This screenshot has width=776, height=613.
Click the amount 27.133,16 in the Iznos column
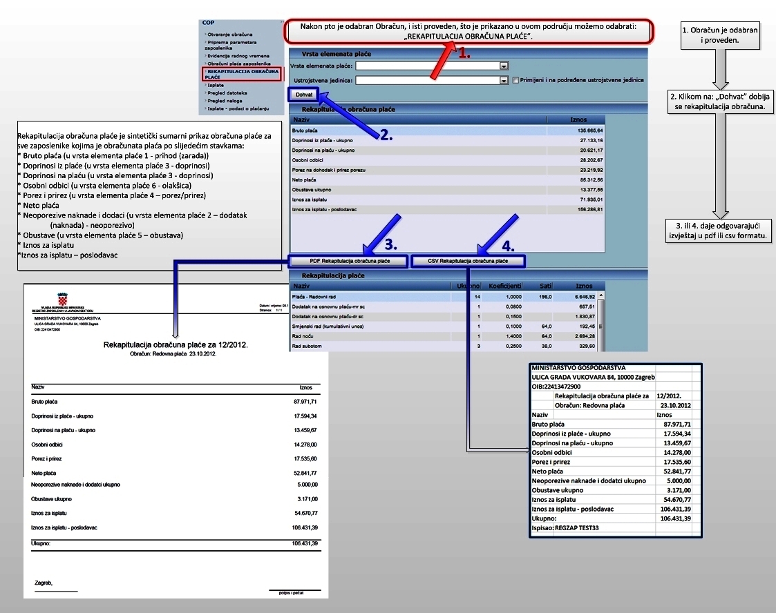592,140
